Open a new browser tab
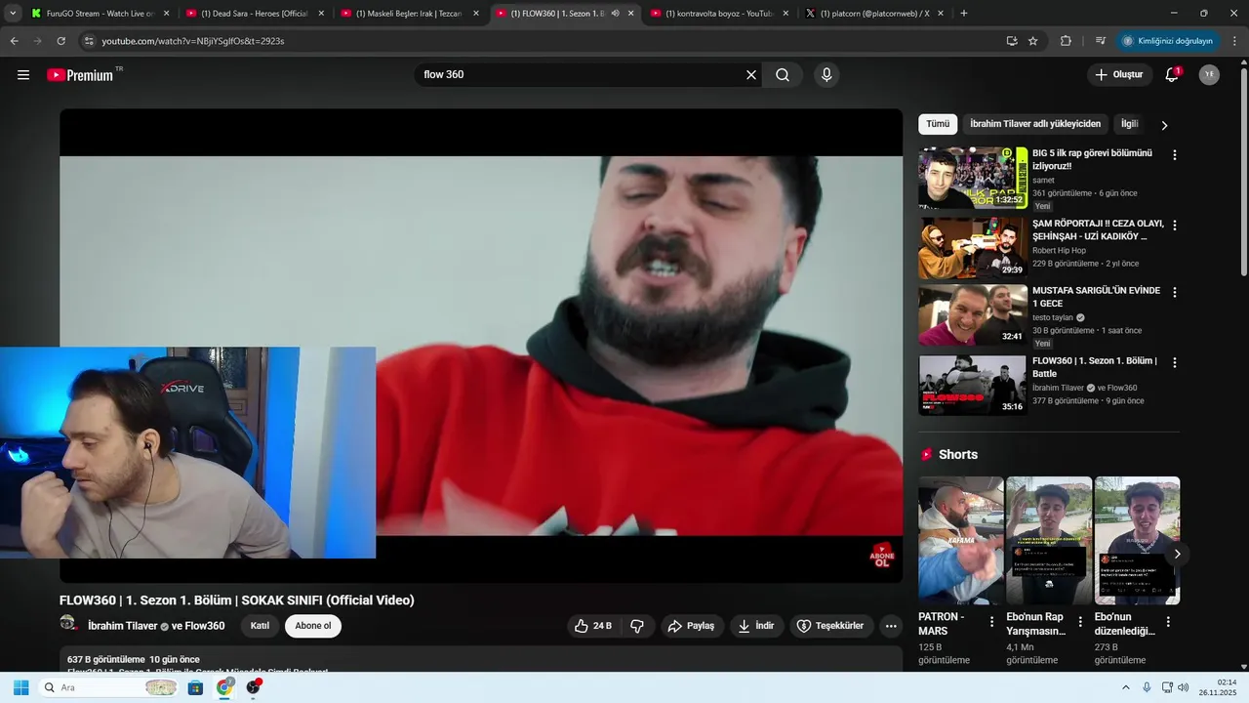The image size is (1249, 703). tap(964, 14)
